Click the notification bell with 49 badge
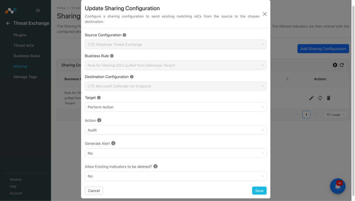Viewport: 355px width, 201px height. coord(338,186)
